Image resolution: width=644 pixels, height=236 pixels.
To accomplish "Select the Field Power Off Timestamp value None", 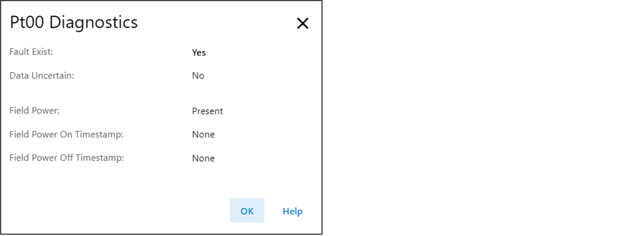I will 203,158.
